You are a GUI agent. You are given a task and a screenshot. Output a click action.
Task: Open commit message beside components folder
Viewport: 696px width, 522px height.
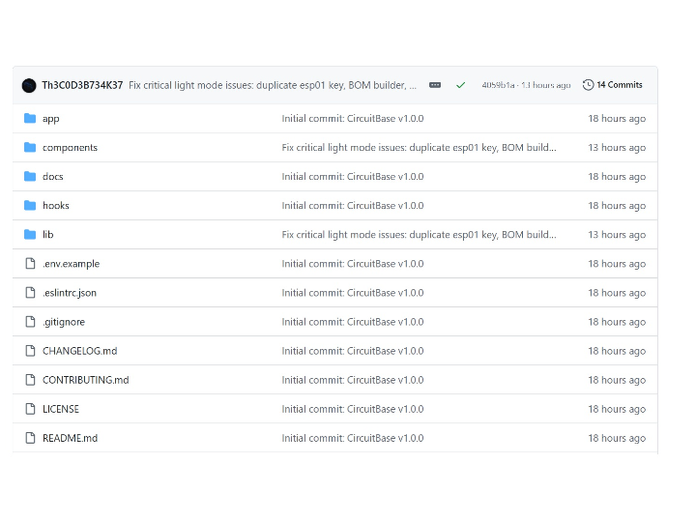419,148
